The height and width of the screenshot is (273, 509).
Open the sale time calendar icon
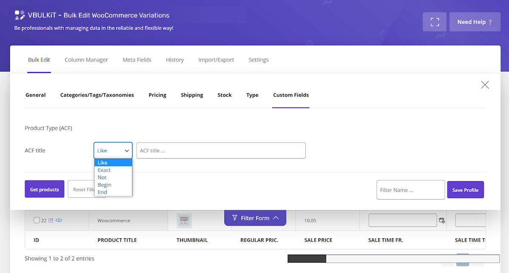[442, 220]
